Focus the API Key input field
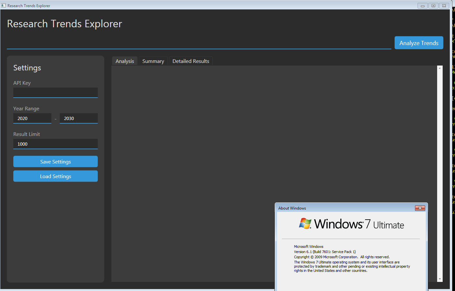Viewport: 455px width, 291px height. (x=56, y=92)
